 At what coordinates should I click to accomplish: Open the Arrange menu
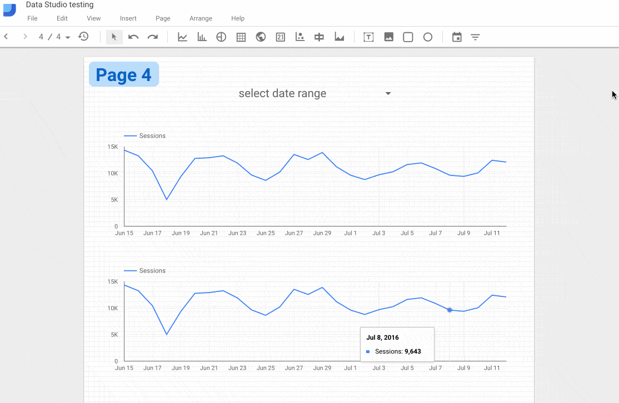pyautogui.click(x=201, y=18)
